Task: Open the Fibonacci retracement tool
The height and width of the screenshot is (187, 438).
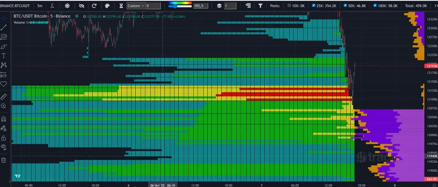Action: pos(4,37)
